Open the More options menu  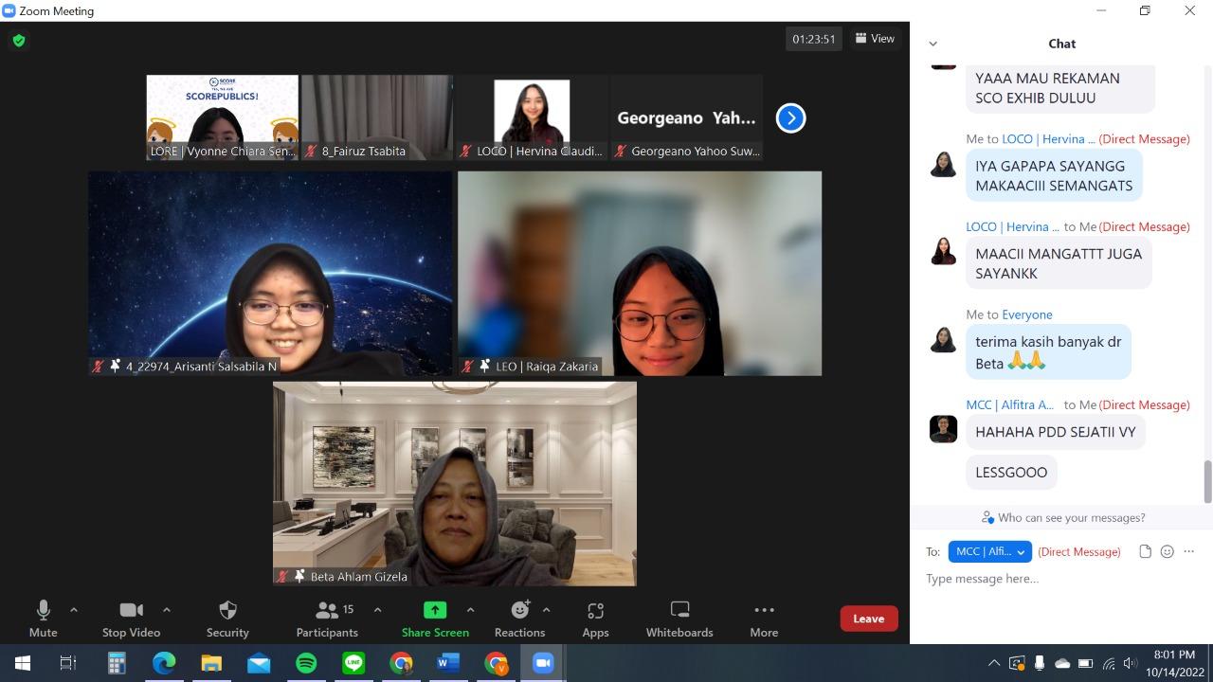(764, 619)
